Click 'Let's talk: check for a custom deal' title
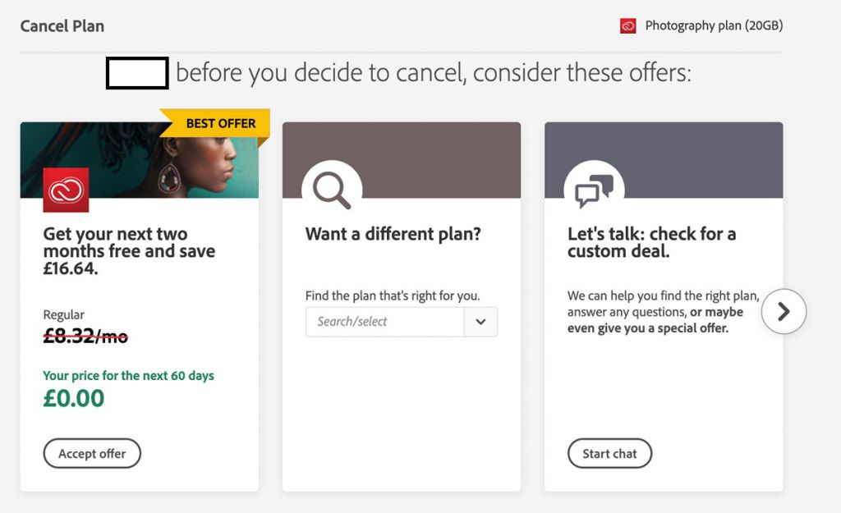The height and width of the screenshot is (513, 841). [651, 242]
